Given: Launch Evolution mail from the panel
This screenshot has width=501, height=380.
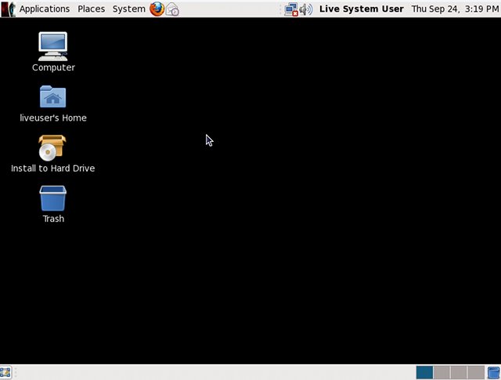Looking at the screenshot, I should tap(172, 9).
